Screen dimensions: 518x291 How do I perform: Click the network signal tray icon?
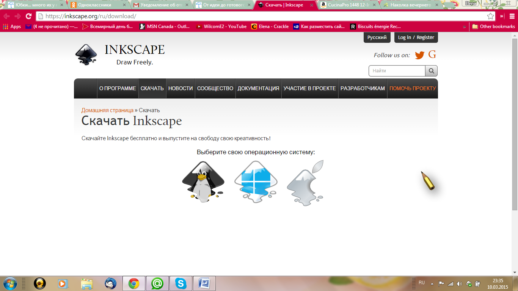pyautogui.click(x=451, y=283)
